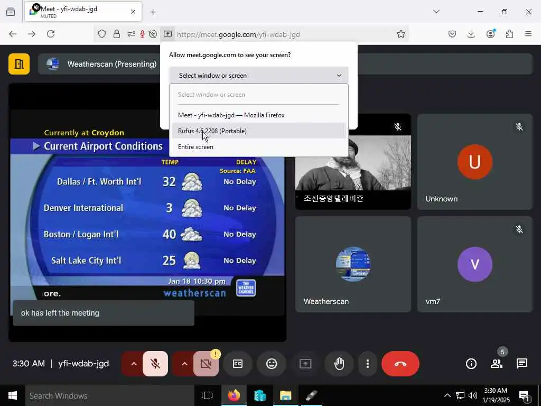This screenshot has width=541, height=406.
Task: Show the participants people panel
Action: 497,364
